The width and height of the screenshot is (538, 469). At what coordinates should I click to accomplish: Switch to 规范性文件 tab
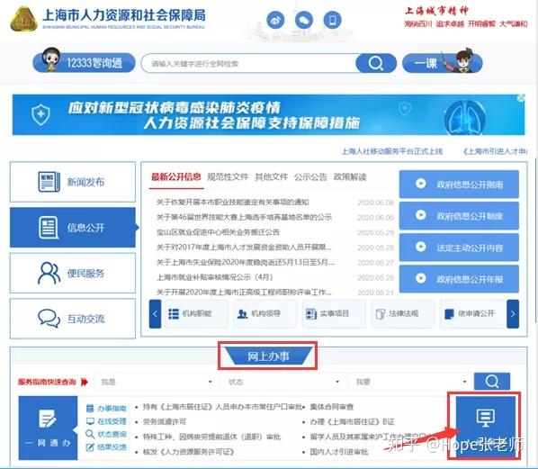(228, 177)
